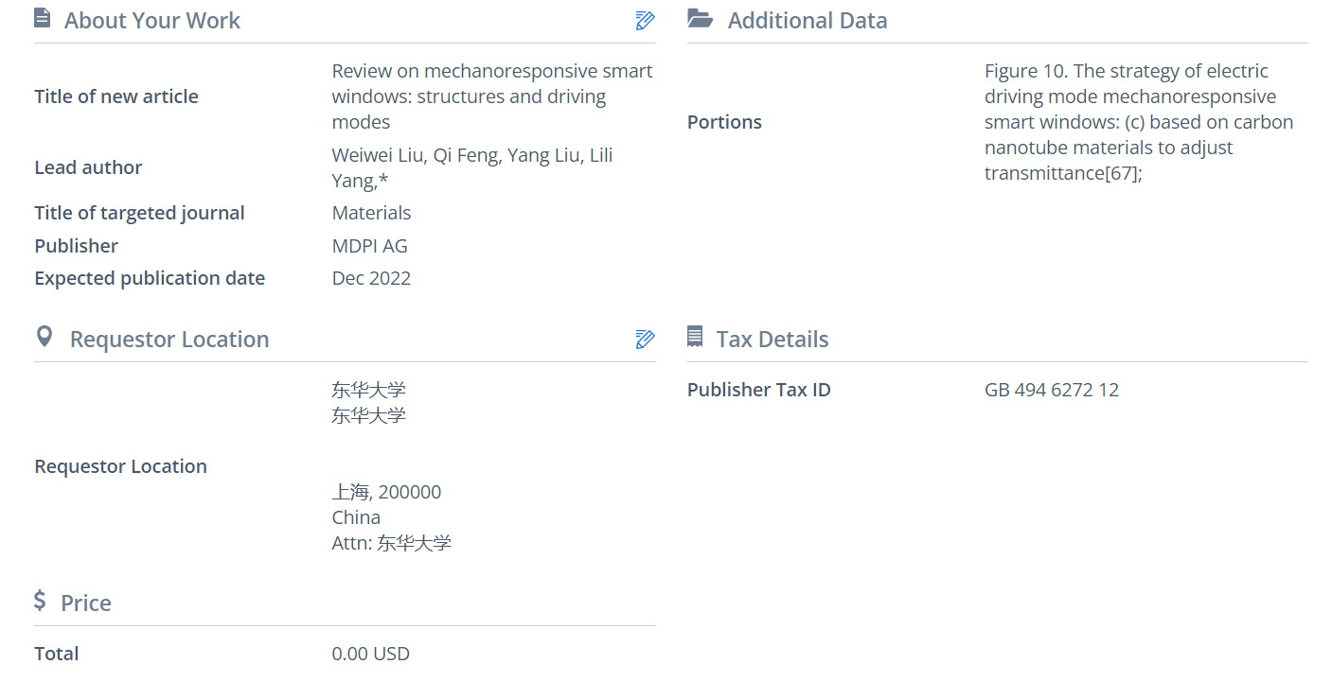This screenshot has height=682, width=1332.
Task: Click the document icon beside About Your Work
Action: tap(43, 19)
